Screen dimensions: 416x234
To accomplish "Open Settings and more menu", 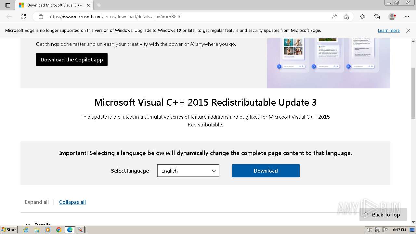I will tap(407, 17).
